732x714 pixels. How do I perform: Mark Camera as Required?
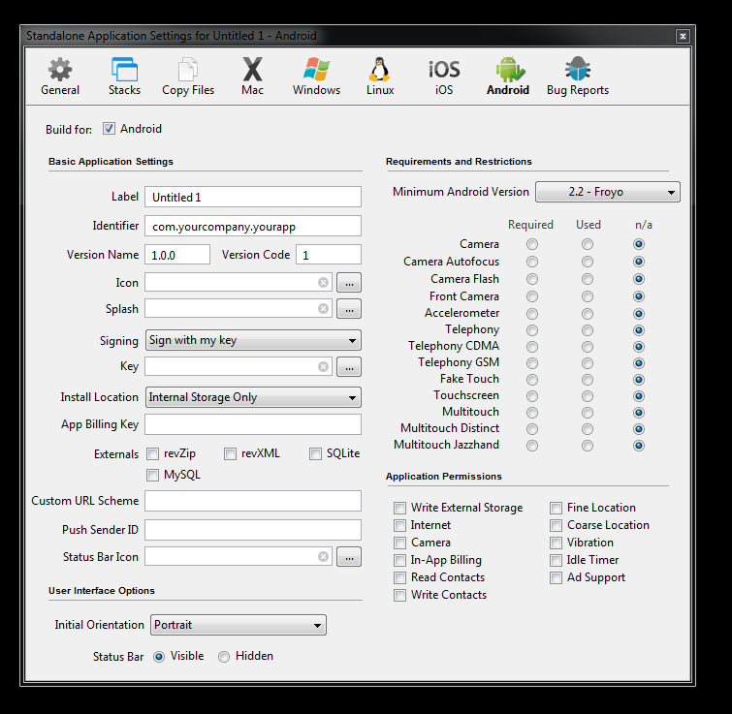[x=532, y=244]
